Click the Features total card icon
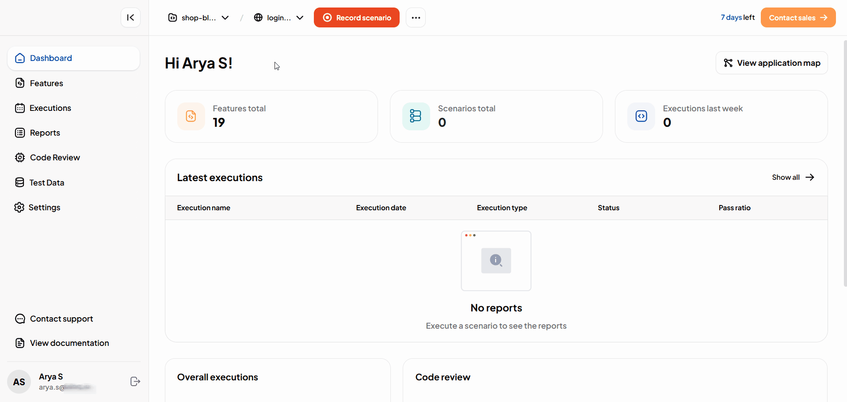Screen dimensions: 847x402 [191, 116]
